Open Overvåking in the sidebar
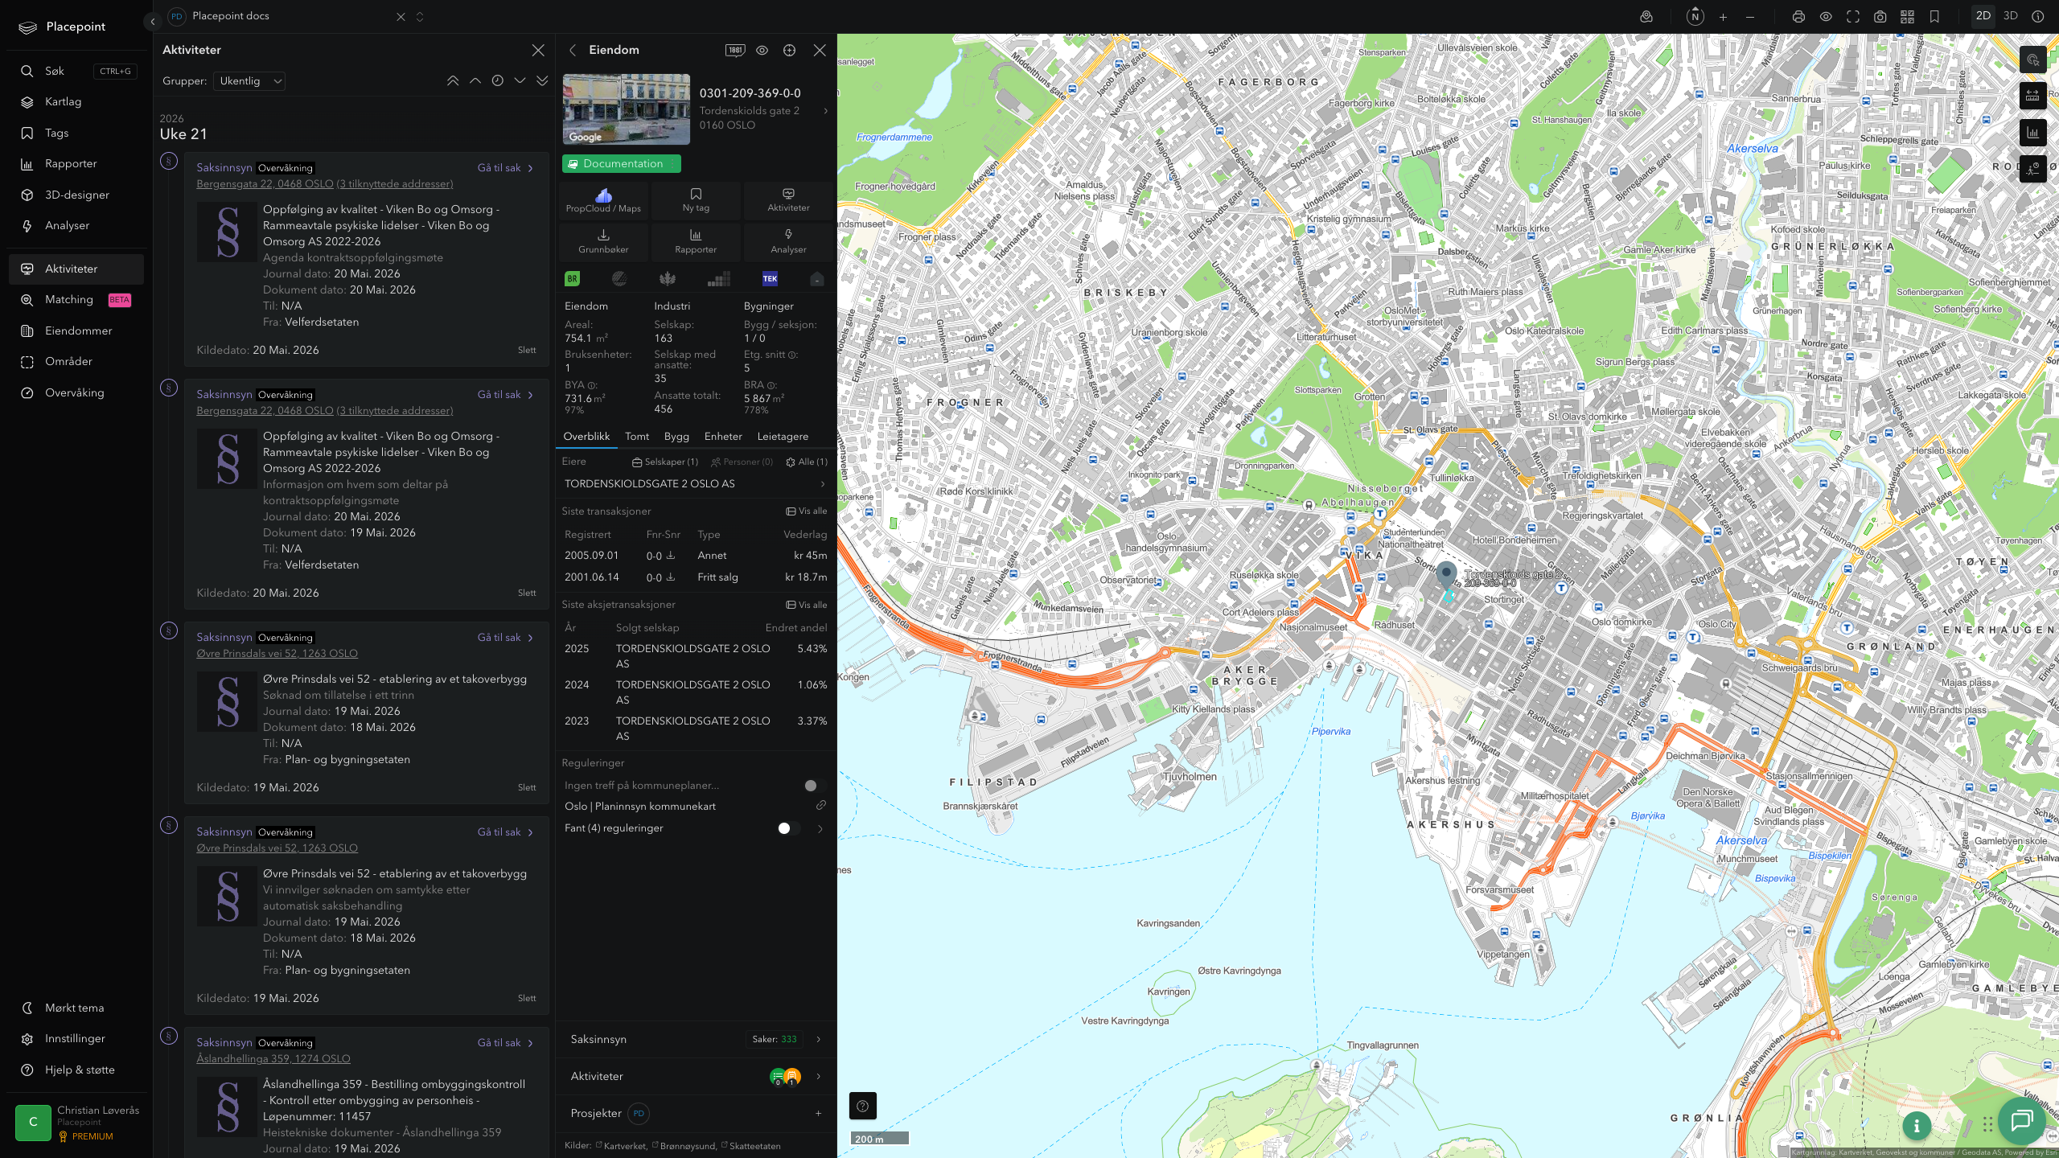Image resolution: width=2059 pixels, height=1158 pixels. (x=76, y=392)
